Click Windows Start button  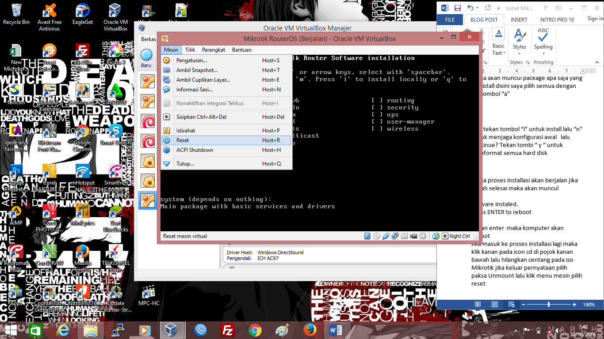11,330
